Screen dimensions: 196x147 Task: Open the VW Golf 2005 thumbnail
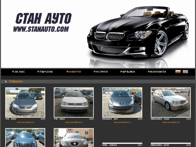point(25,102)
